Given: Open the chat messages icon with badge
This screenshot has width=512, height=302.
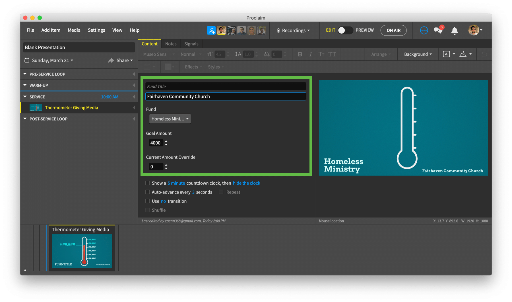Looking at the screenshot, I should 438,30.
